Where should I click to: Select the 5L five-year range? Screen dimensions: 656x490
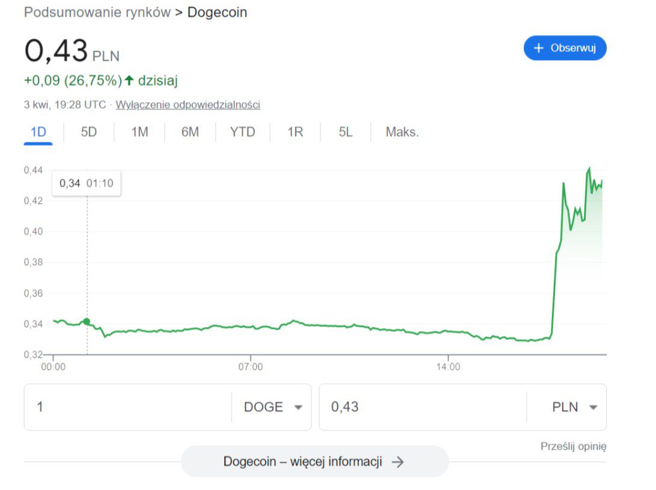[345, 132]
